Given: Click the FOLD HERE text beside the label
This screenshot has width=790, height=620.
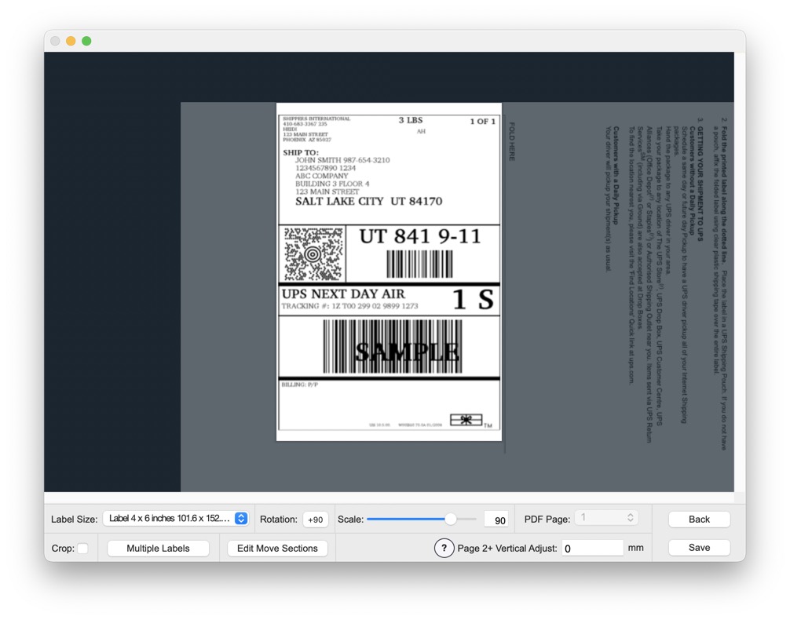Looking at the screenshot, I should tap(512, 141).
